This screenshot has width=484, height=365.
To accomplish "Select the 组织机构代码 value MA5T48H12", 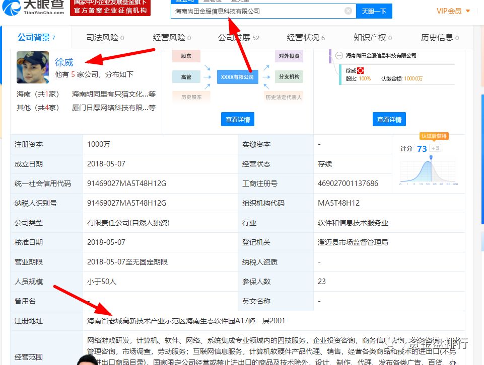I will click(338, 203).
